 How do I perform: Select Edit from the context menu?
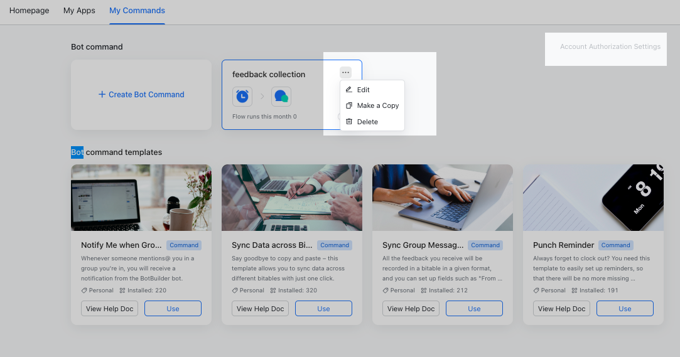click(x=372, y=90)
